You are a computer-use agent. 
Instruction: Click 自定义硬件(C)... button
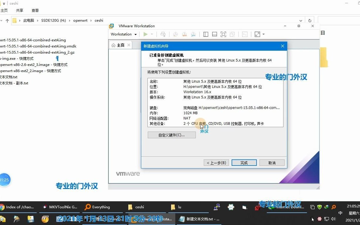click(171, 135)
